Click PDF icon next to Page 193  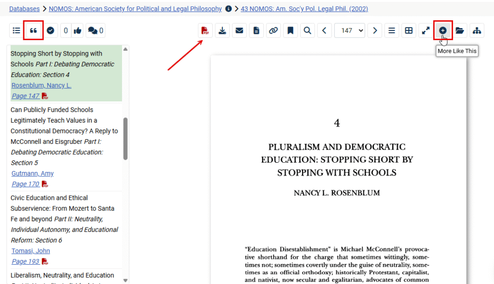point(45,261)
